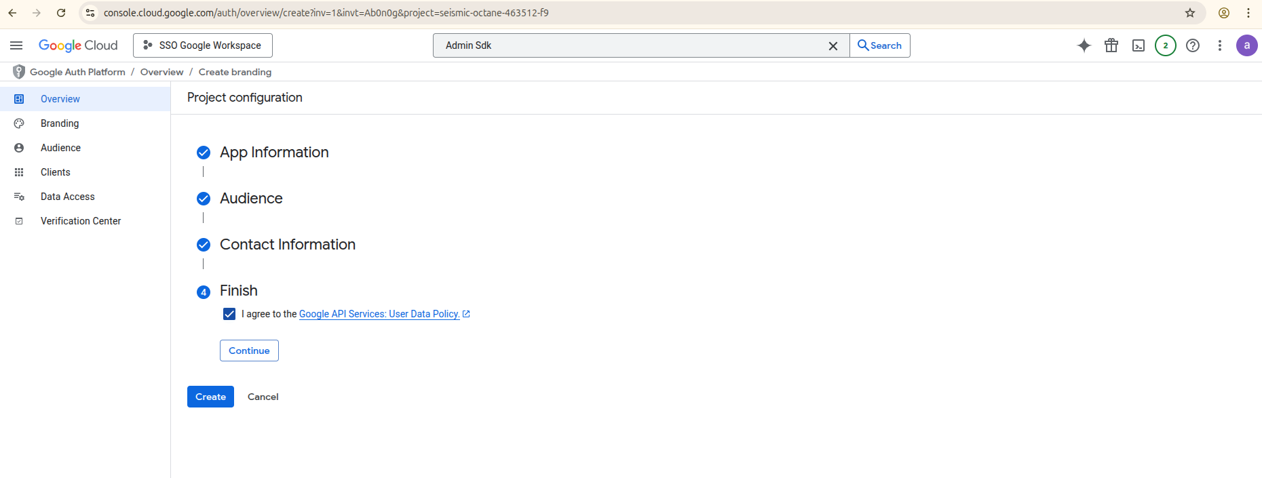The height and width of the screenshot is (478, 1262).
Task: Click the free trial gift icon
Action: (x=1111, y=45)
